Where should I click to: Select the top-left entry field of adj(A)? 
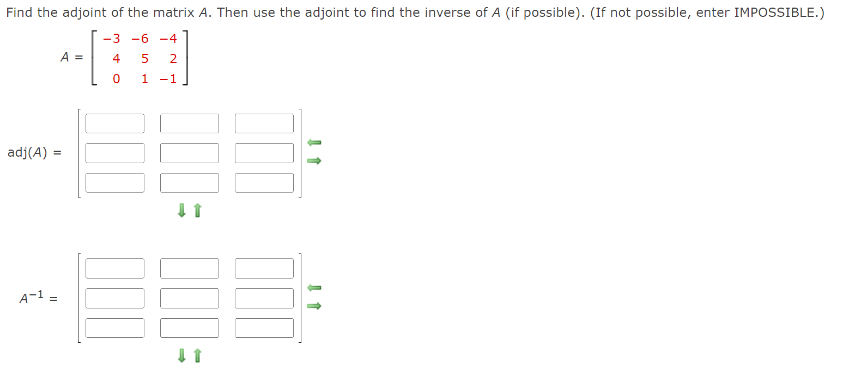[115, 123]
